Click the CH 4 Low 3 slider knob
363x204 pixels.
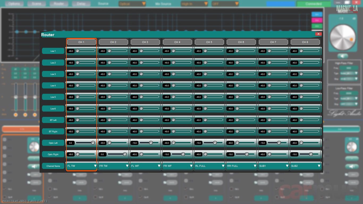[x=174, y=74]
